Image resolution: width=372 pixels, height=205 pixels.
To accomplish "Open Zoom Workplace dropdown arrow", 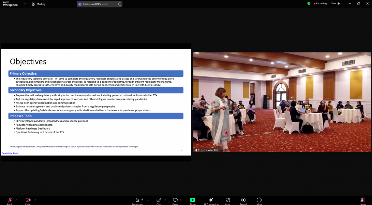I will pos(25,4).
